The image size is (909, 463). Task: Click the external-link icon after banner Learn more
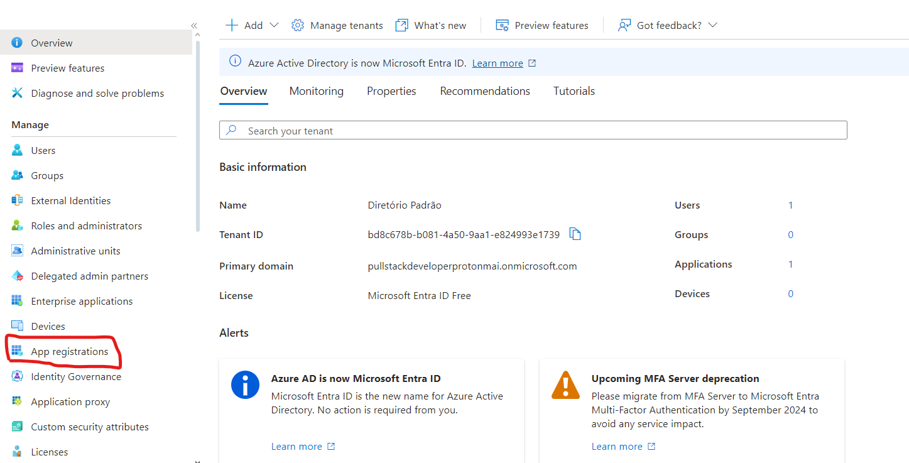point(532,63)
